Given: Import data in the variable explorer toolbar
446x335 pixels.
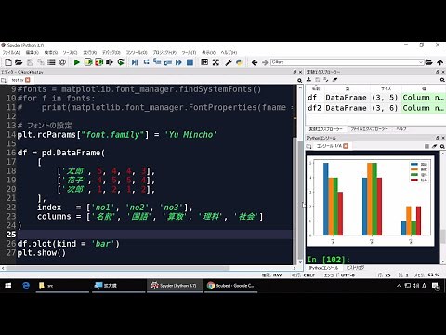Looking at the screenshot, I should 308,80.
